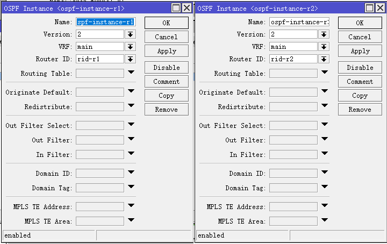The height and width of the screenshot is (244, 387).
Task: Expand MPLS TE Address in ospf-instance-r1
Action: (x=131, y=206)
